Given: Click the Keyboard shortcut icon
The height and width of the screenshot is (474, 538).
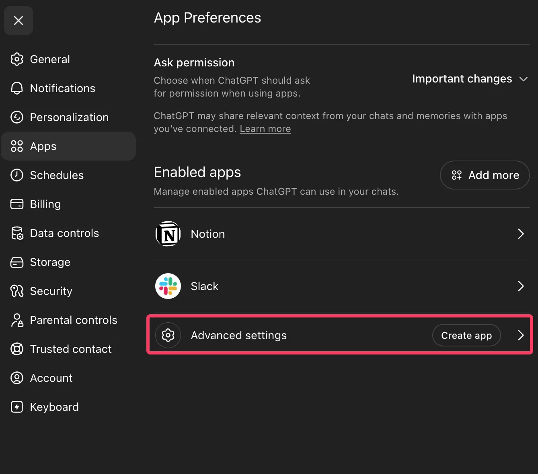Looking at the screenshot, I should click(x=17, y=407).
